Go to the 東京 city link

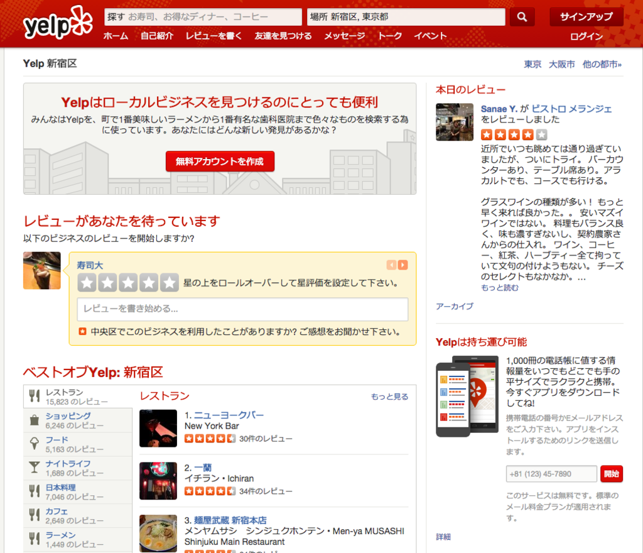[x=532, y=64]
